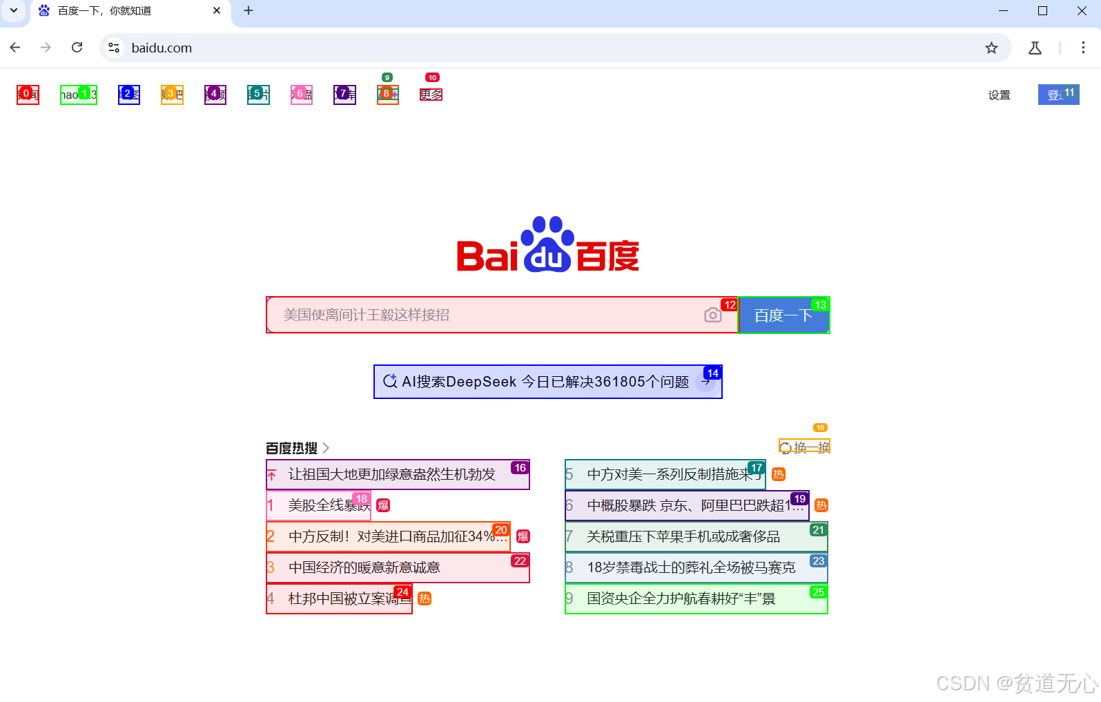Open site information icon beside baidu.com address

pos(115,48)
